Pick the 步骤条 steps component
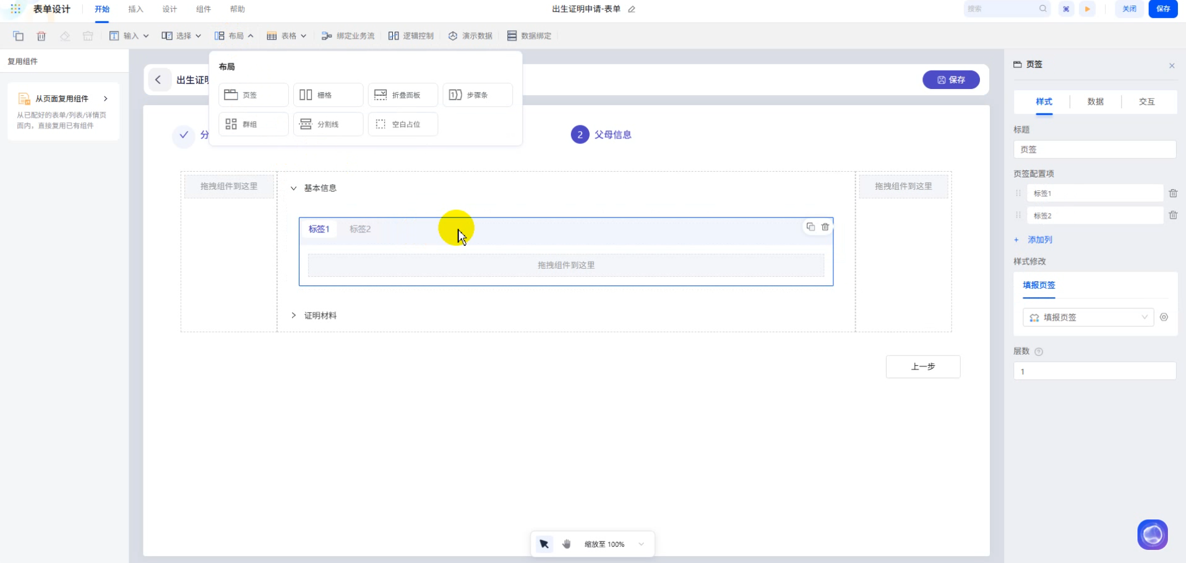The width and height of the screenshot is (1186, 563). coord(477,95)
